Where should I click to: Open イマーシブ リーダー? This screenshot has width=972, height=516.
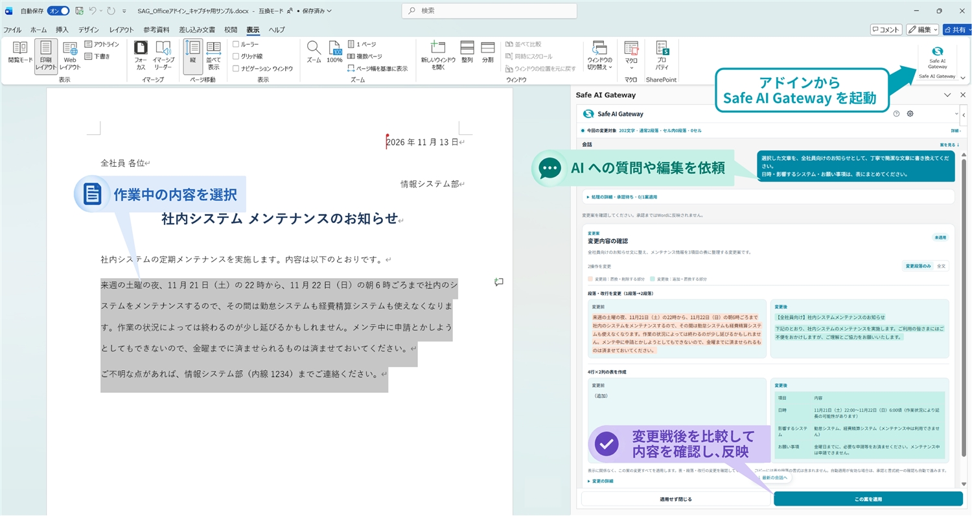click(163, 56)
